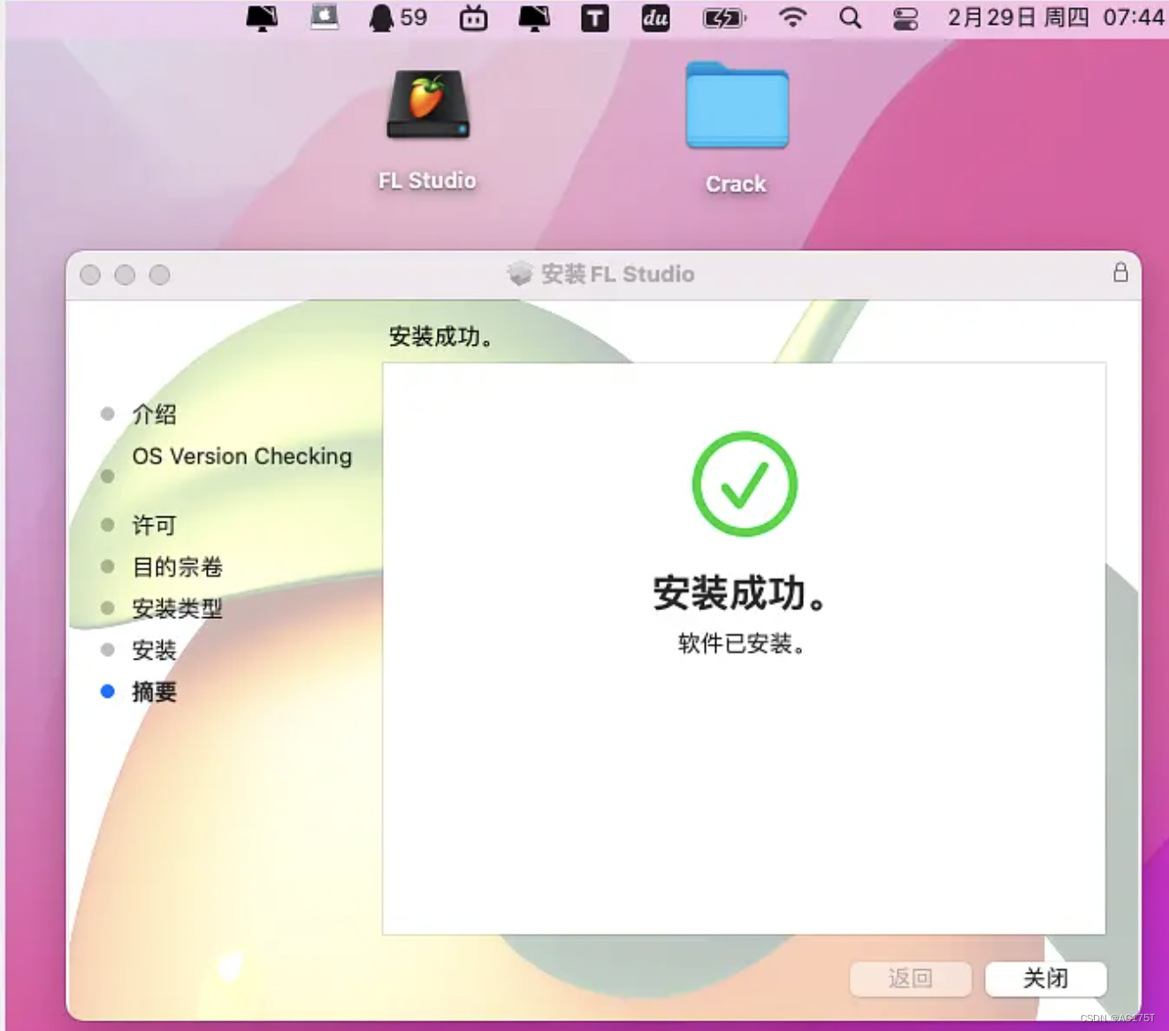Viewport: 1169px width, 1031px height.
Task: Select the 安装 step in sidebar
Action: coord(154,650)
